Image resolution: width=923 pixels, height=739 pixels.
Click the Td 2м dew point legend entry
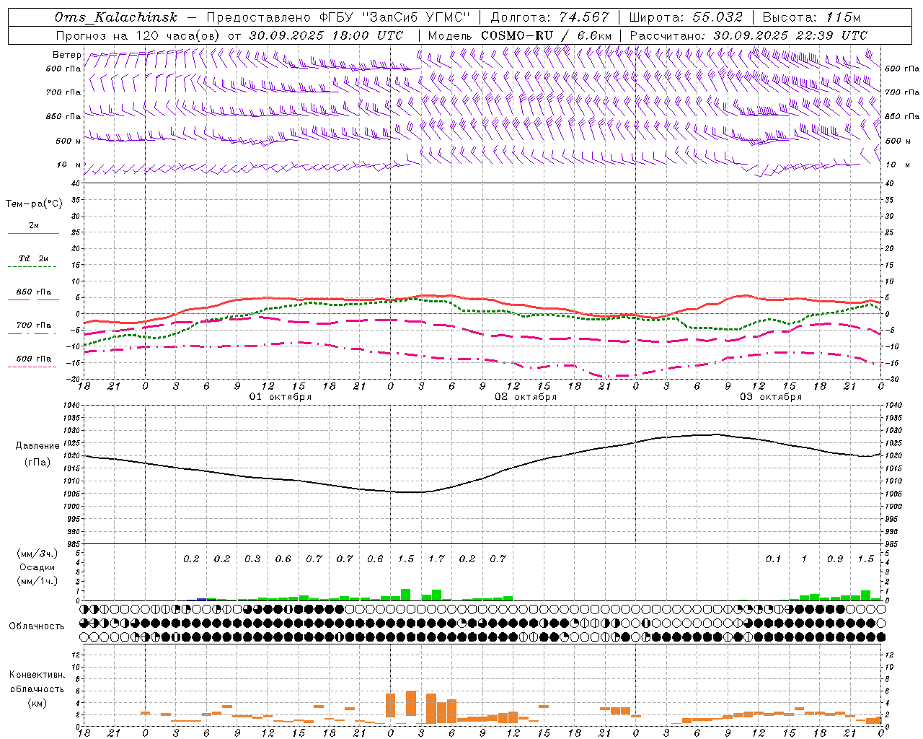(34, 258)
